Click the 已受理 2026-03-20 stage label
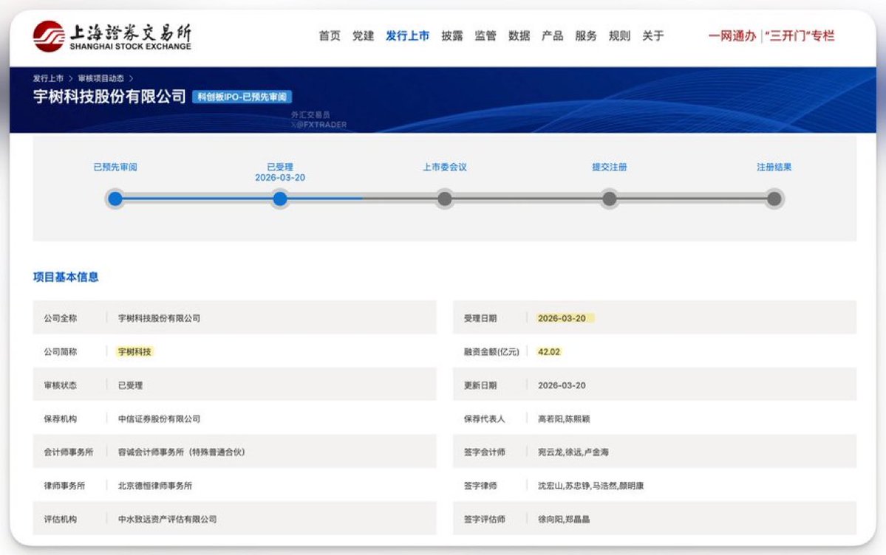Screen dimensions: 886x555 pyautogui.click(x=280, y=172)
